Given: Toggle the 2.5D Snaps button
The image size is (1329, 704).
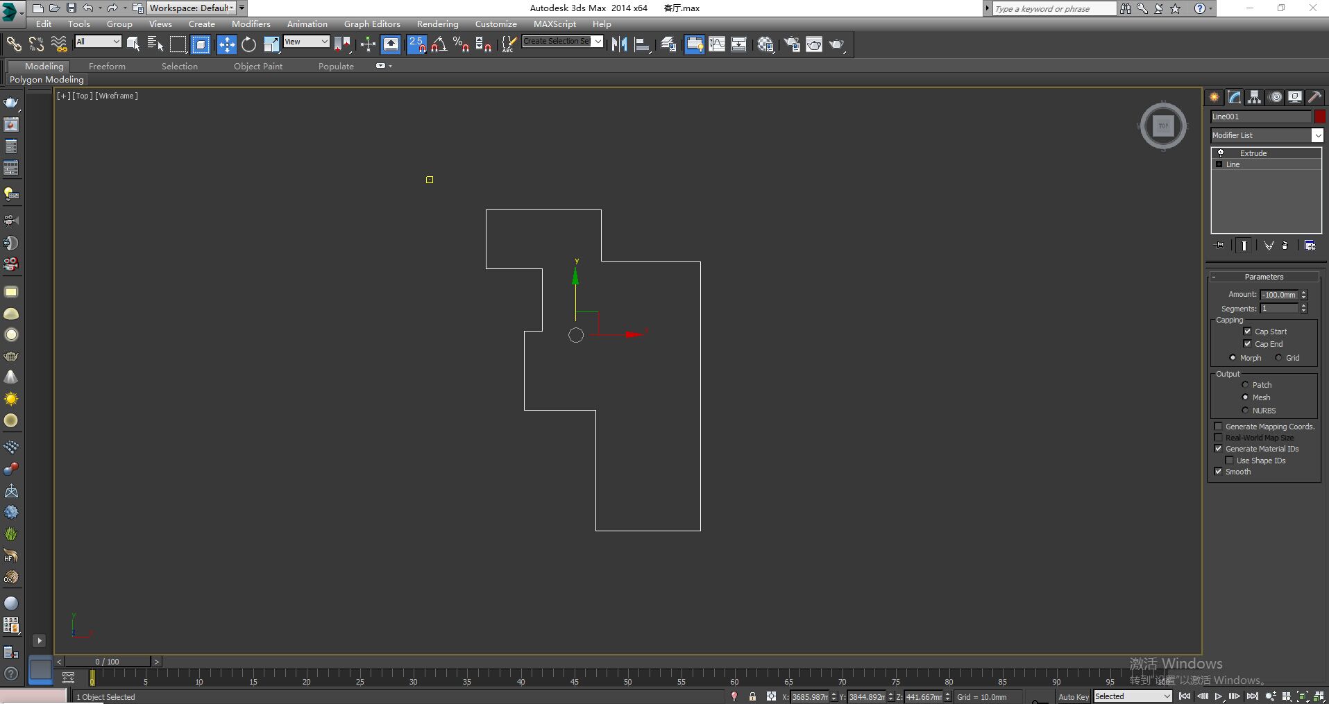Looking at the screenshot, I should pyautogui.click(x=416, y=44).
